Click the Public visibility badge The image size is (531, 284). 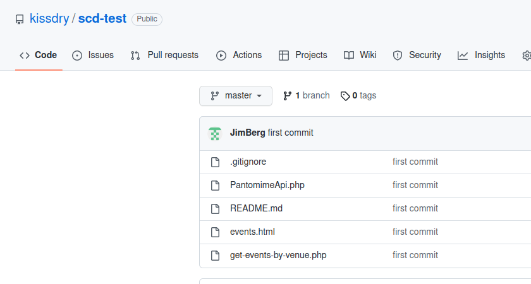pyautogui.click(x=147, y=20)
